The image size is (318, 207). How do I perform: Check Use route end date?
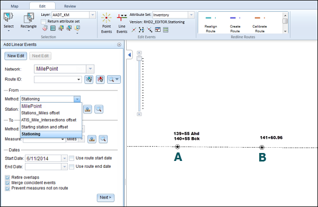coord(72,167)
